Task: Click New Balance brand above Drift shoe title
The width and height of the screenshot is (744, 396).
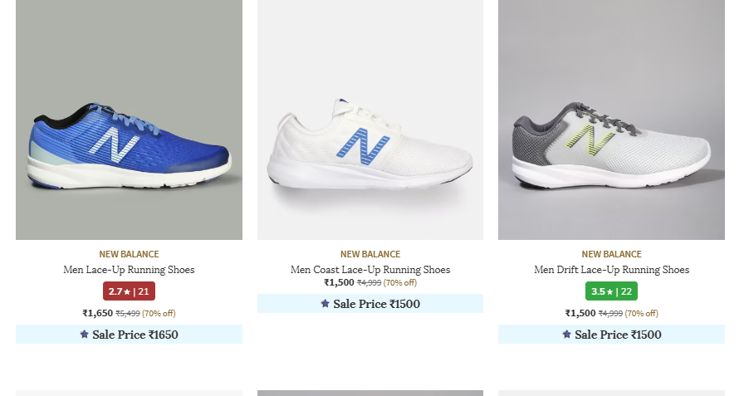Action: (x=611, y=254)
